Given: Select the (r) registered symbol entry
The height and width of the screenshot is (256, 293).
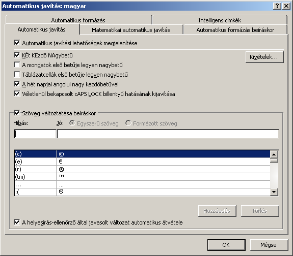Looking at the screenshot, I should tap(142, 169).
